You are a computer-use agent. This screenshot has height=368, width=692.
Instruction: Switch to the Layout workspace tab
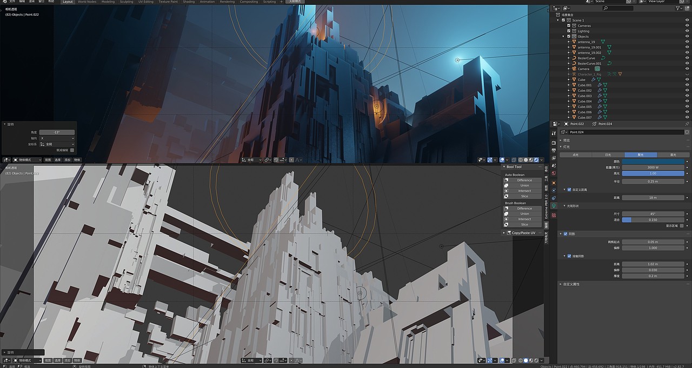[x=67, y=2]
